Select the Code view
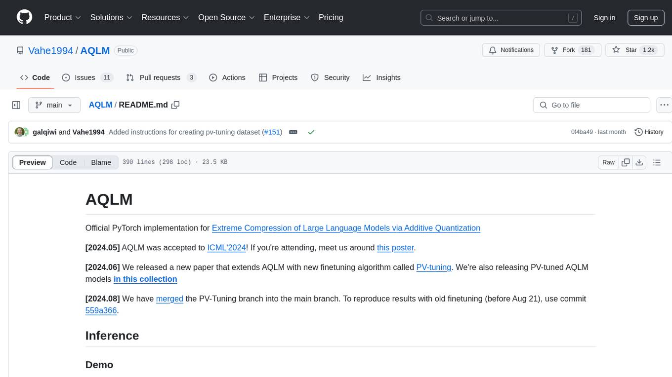The width and height of the screenshot is (672, 377). coord(68,162)
